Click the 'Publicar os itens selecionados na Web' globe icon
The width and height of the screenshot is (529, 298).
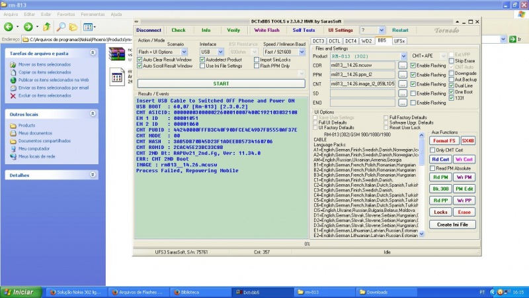pyautogui.click(x=13, y=80)
